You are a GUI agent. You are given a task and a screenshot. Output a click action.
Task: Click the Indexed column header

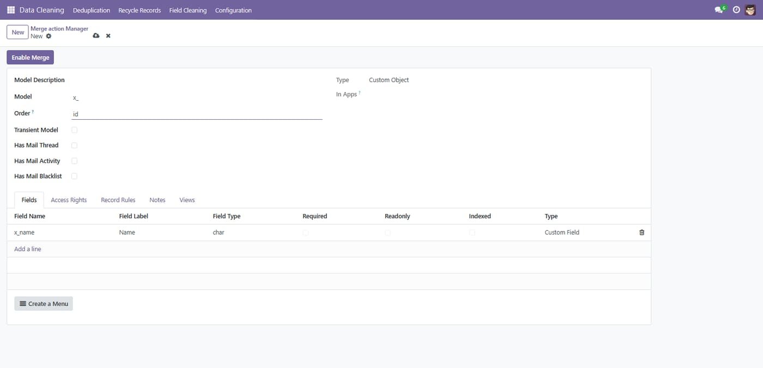480,216
